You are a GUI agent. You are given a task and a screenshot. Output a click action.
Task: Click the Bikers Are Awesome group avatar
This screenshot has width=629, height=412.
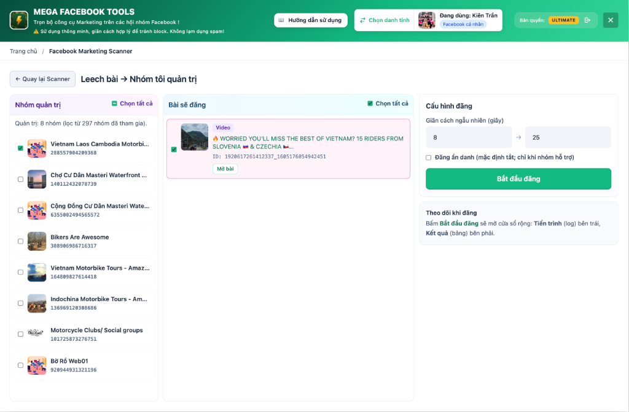37,242
